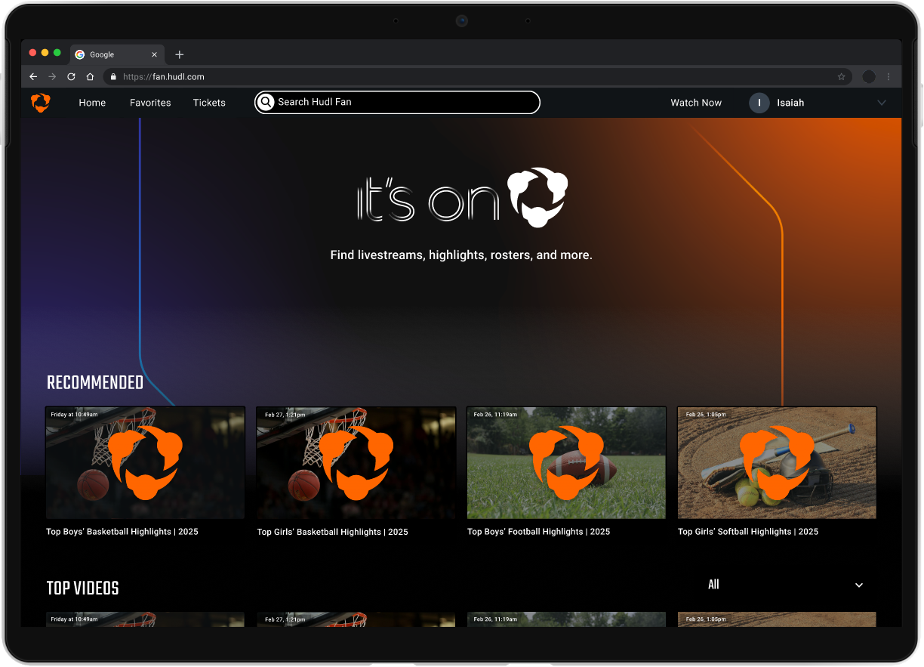Open the browser three-dot menu

click(x=889, y=76)
